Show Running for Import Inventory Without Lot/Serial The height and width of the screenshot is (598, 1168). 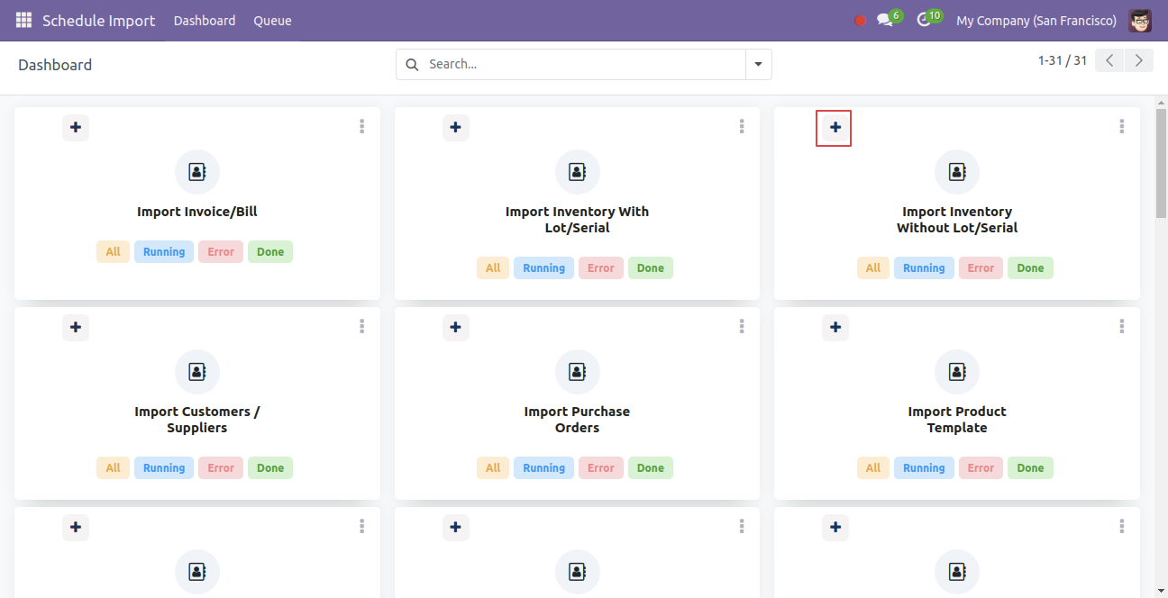[924, 268]
